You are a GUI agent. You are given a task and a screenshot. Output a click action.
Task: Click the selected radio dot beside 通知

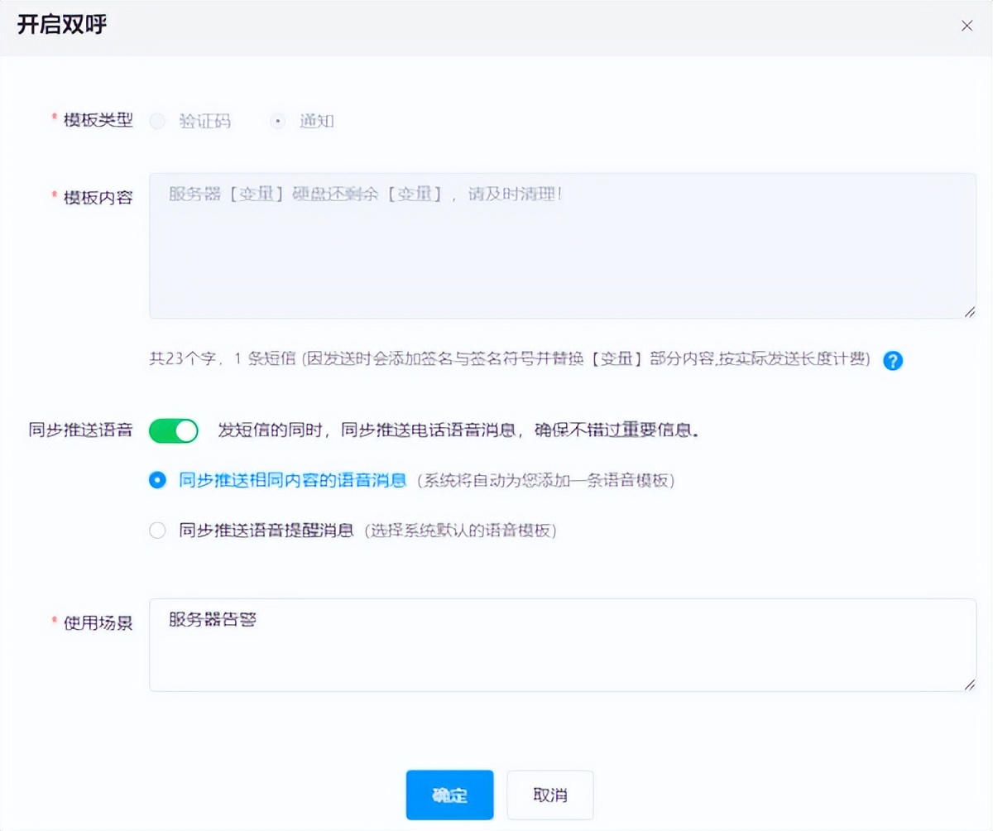(277, 121)
